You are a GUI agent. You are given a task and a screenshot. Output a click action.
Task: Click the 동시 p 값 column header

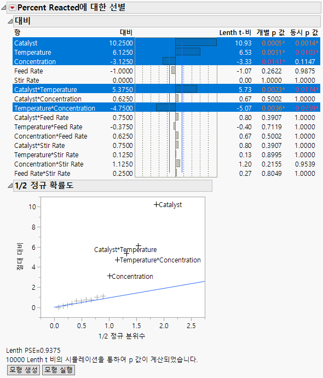click(304, 32)
